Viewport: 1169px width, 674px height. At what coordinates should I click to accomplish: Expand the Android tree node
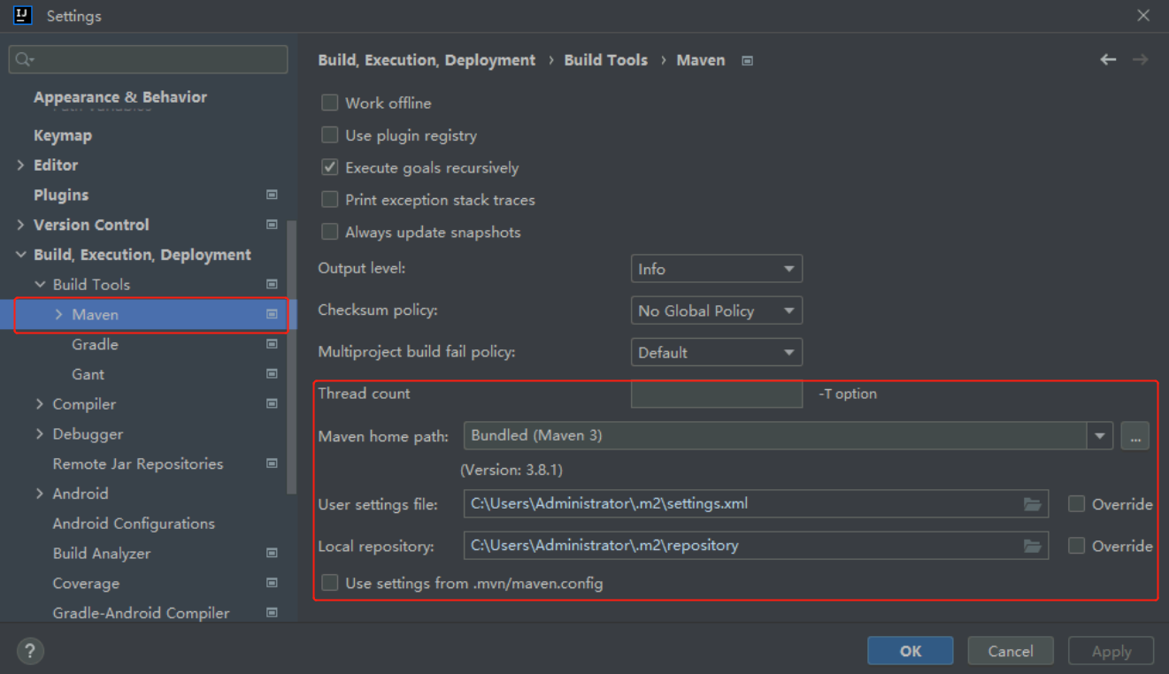40,494
